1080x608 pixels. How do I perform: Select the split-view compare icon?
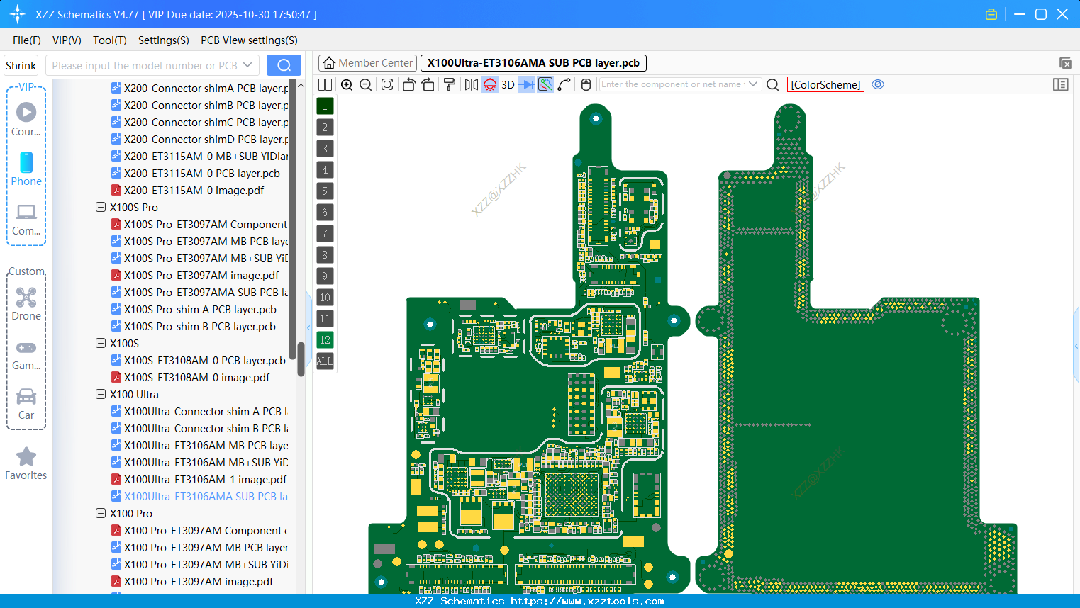point(325,84)
